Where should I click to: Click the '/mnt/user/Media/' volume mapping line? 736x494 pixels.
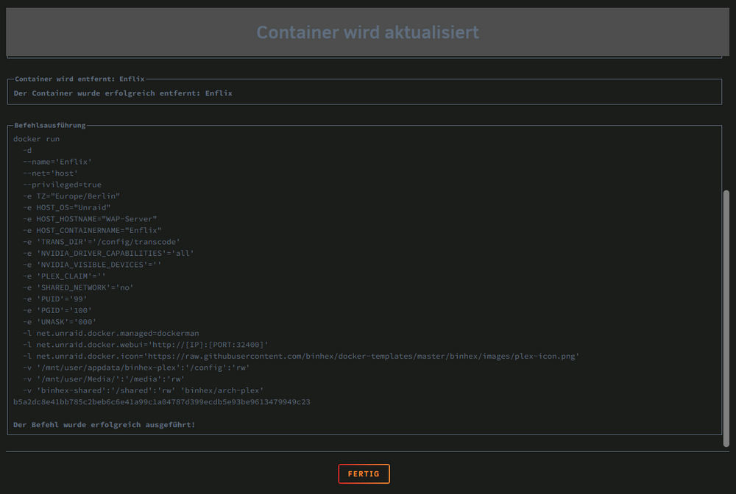click(104, 379)
